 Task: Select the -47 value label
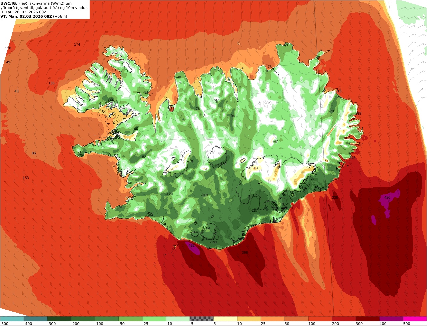click(275, 141)
